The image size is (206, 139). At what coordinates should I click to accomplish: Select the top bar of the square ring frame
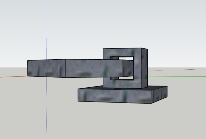122,52
